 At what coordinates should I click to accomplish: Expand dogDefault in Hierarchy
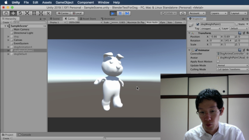pyautogui.click(x=8, y=54)
